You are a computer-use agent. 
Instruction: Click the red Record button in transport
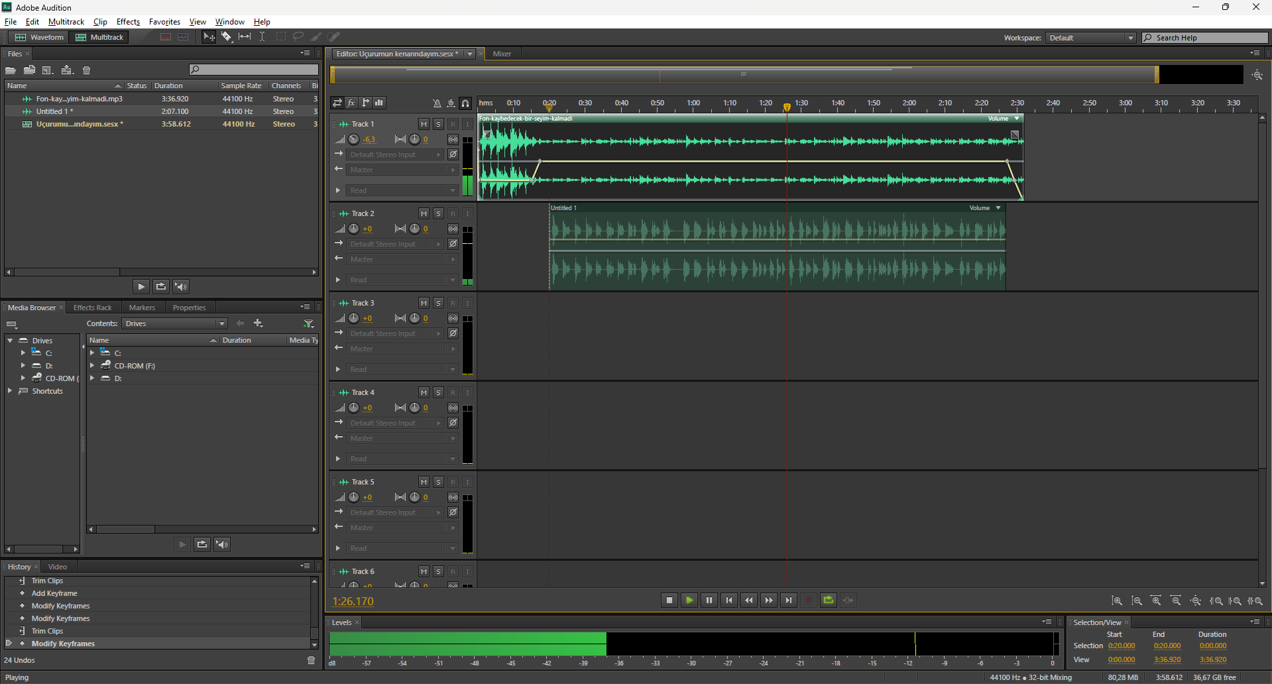coord(809,600)
